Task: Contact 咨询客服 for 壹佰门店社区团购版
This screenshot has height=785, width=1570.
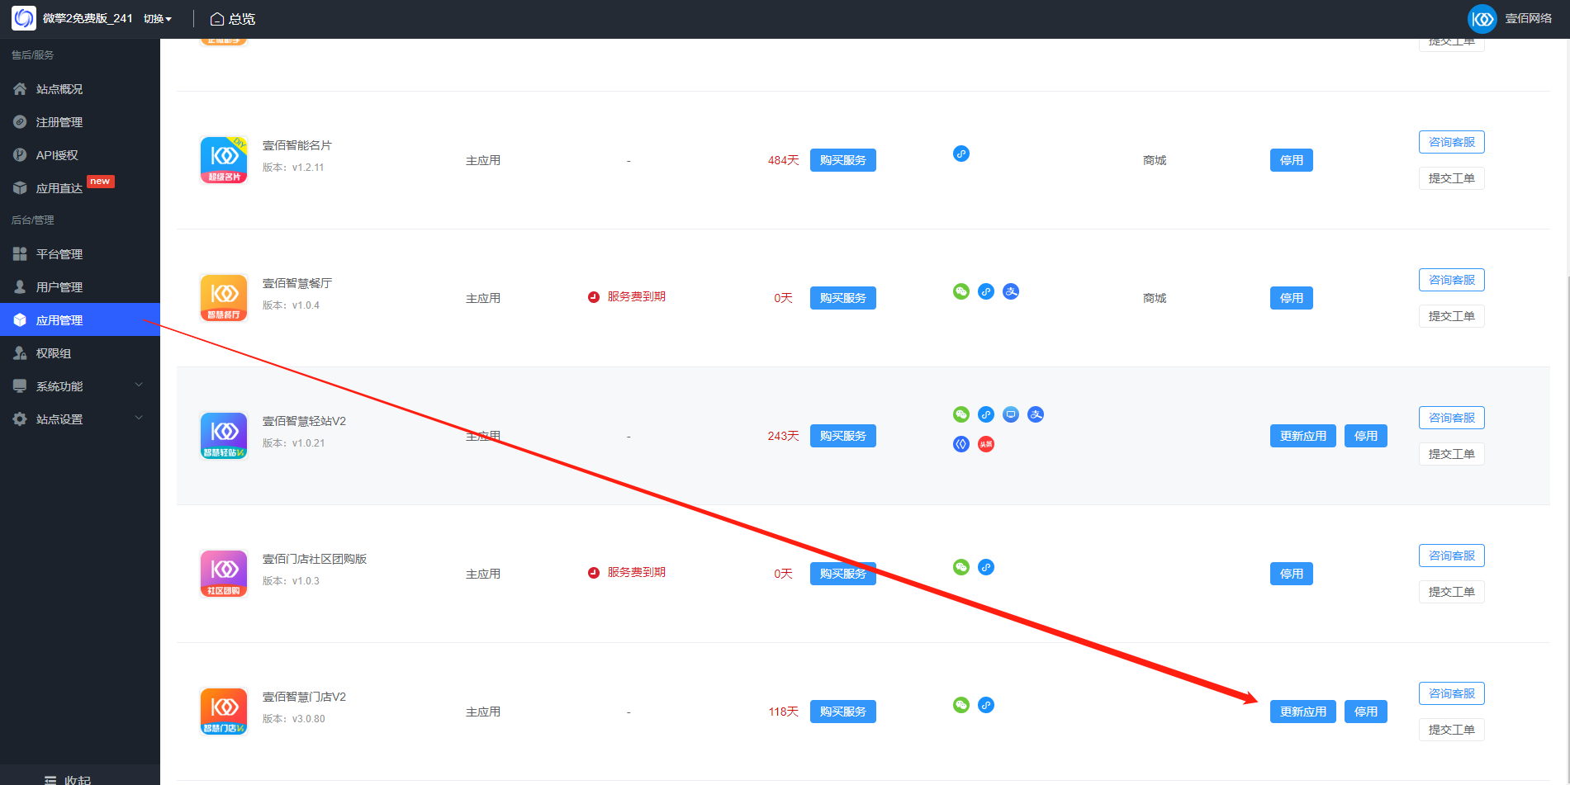Action: tap(1451, 556)
